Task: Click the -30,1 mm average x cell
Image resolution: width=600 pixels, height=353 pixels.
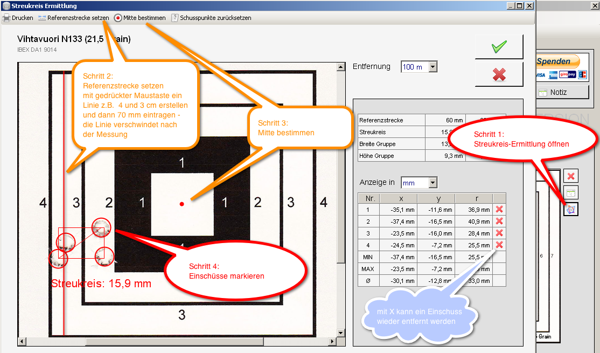Action: click(x=399, y=281)
